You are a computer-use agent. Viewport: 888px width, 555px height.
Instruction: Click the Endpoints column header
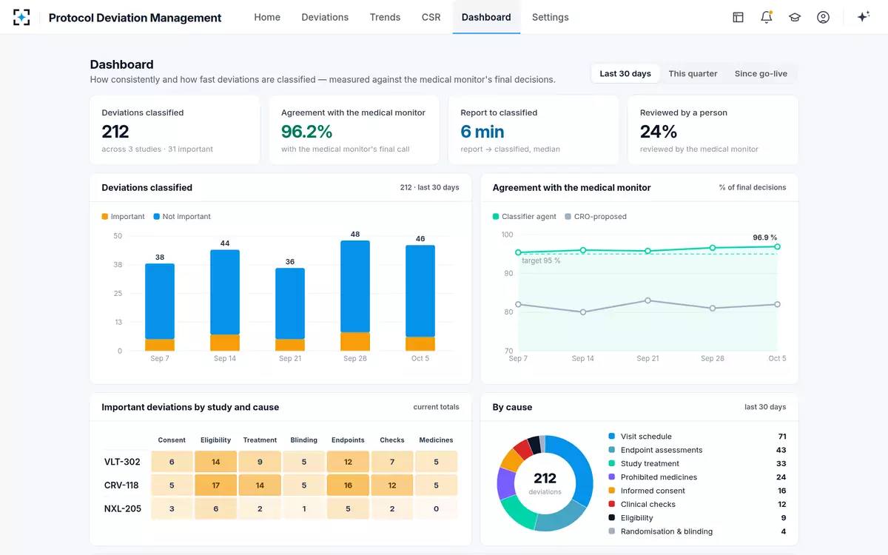pos(348,440)
